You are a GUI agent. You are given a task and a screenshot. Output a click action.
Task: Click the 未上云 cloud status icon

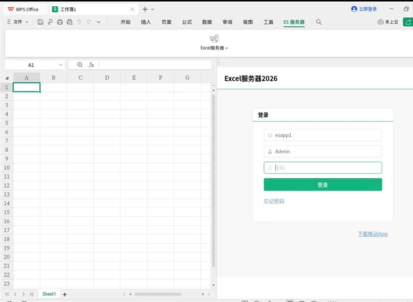click(x=380, y=22)
